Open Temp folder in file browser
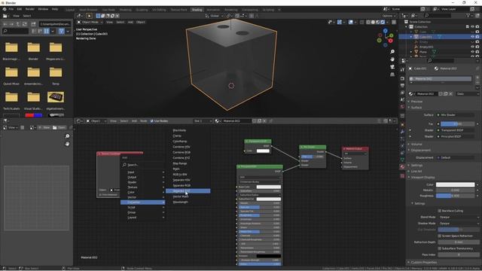Viewport: 482px width, 271px height. pyautogui.click(x=56, y=75)
